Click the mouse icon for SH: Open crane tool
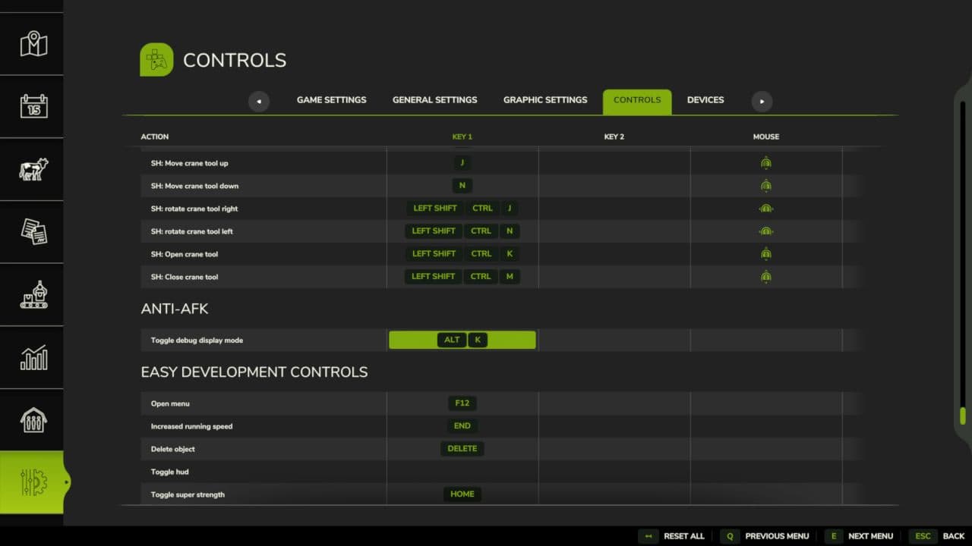The width and height of the screenshot is (972, 546). (x=765, y=253)
